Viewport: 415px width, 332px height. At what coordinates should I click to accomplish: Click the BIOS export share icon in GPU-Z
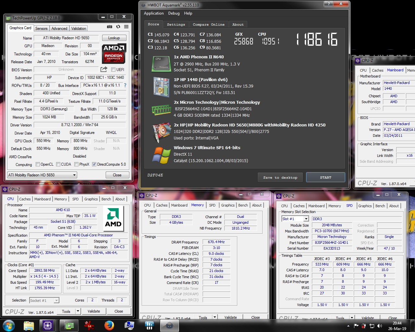(x=104, y=69)
